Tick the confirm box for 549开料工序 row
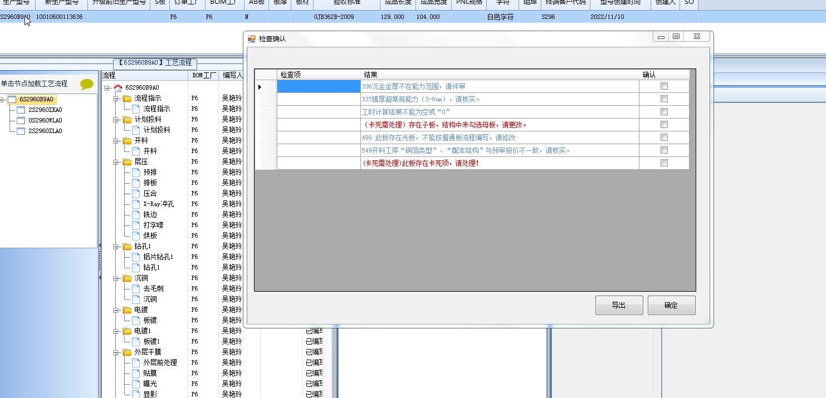 pos(664,150)
